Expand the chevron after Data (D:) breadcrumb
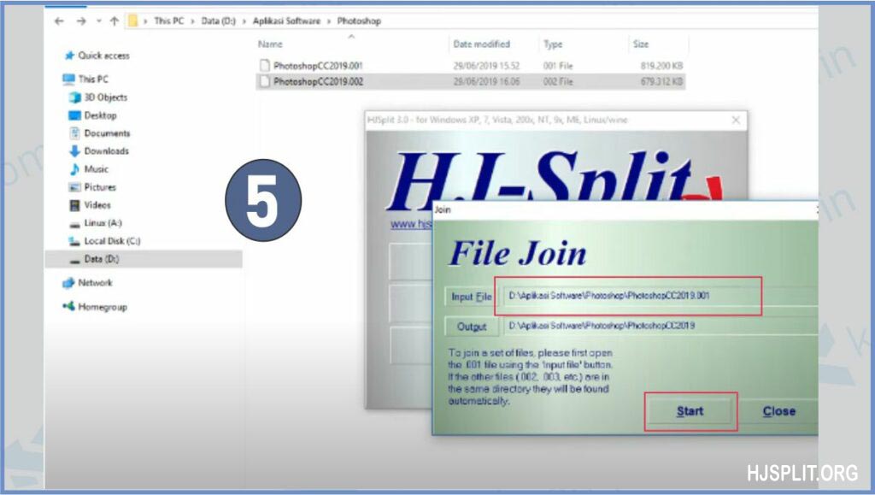 coord(244,21)
